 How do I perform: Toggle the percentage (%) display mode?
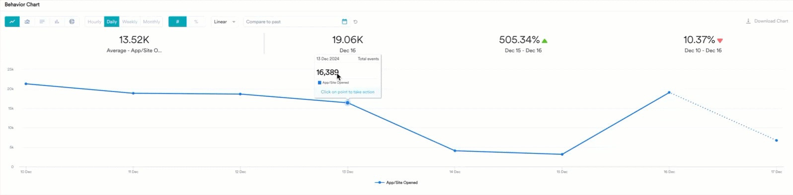coord(196,22)
